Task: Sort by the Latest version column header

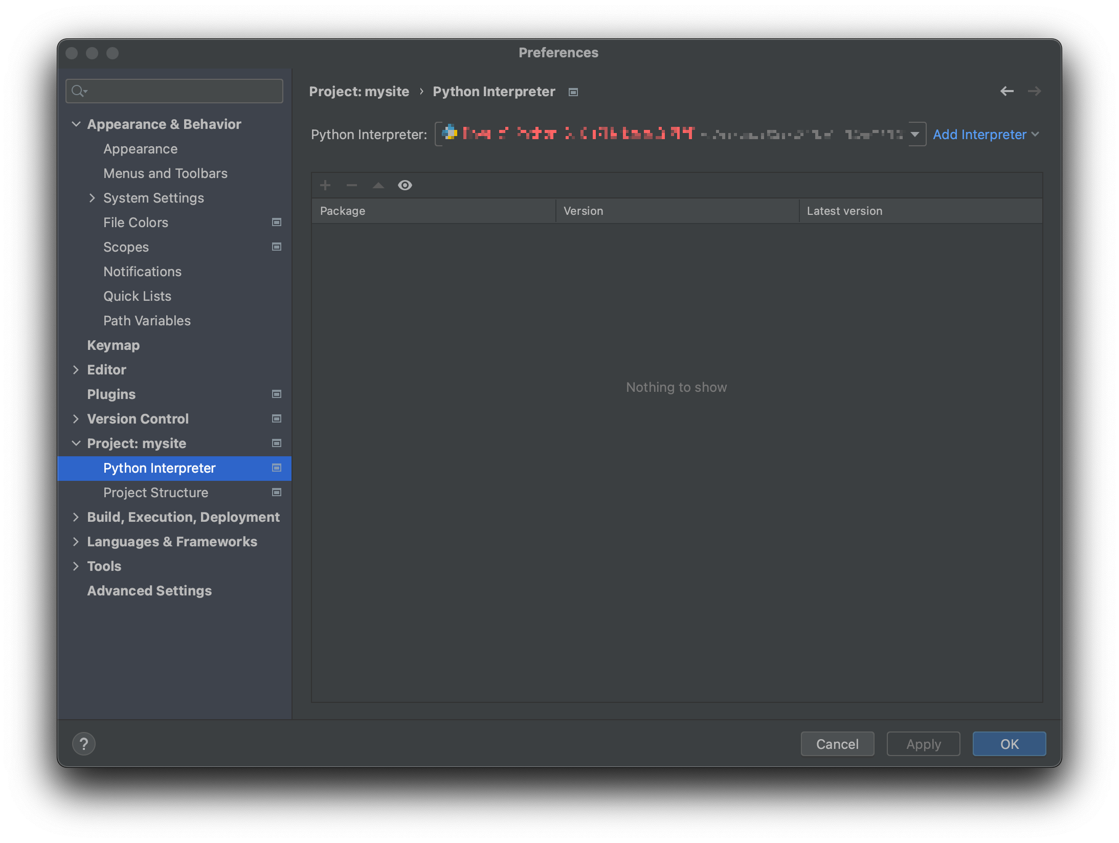Action: click(x=844, y=211)
